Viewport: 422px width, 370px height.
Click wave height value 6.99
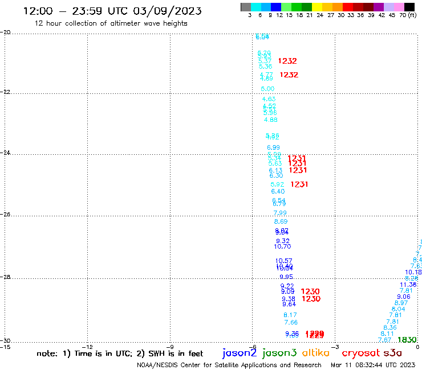[x=273, y=147]
